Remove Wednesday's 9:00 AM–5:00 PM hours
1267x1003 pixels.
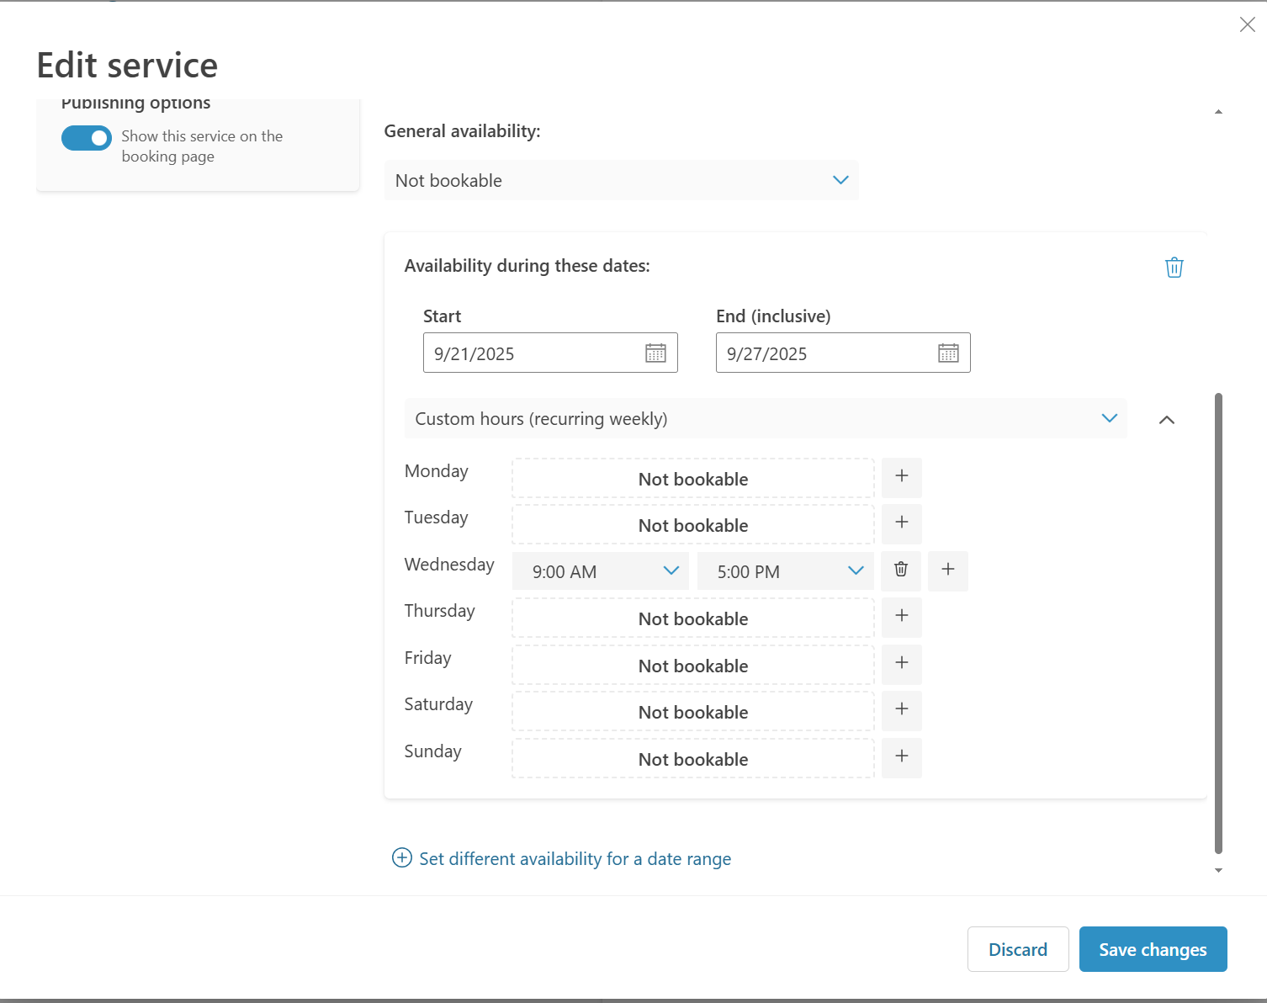(901, 570)
